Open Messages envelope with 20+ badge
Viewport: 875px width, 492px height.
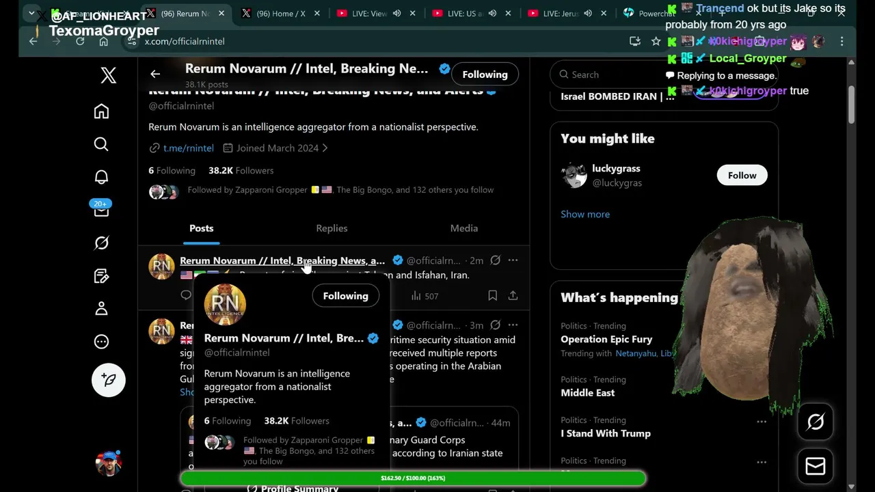tap(101, 210)
